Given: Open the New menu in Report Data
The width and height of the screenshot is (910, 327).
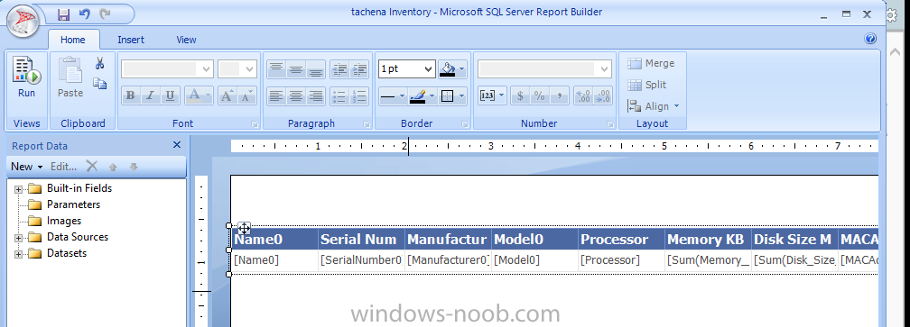Looking at the screenshot, I should click(27, 167).
